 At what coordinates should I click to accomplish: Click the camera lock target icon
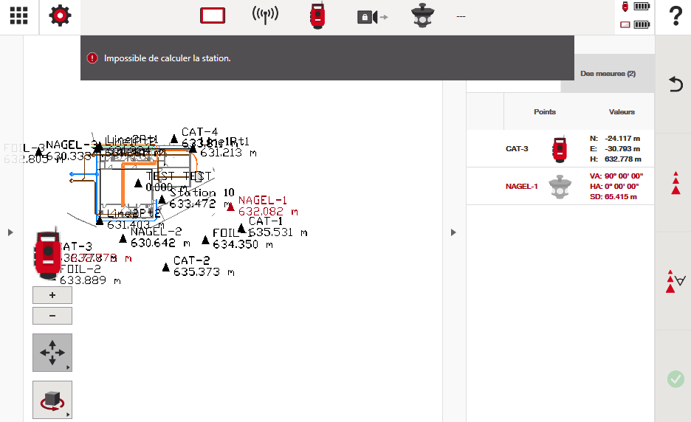(x=372, y=17)
